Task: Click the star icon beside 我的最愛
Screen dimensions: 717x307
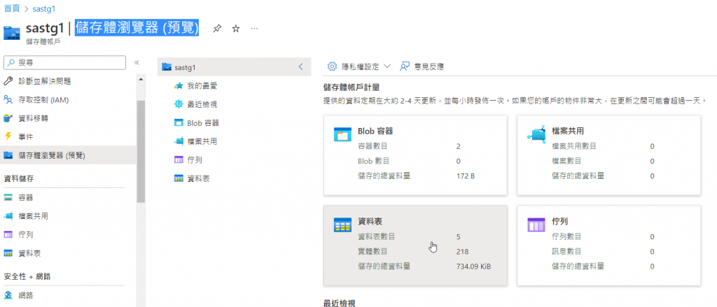Action: 179,86
